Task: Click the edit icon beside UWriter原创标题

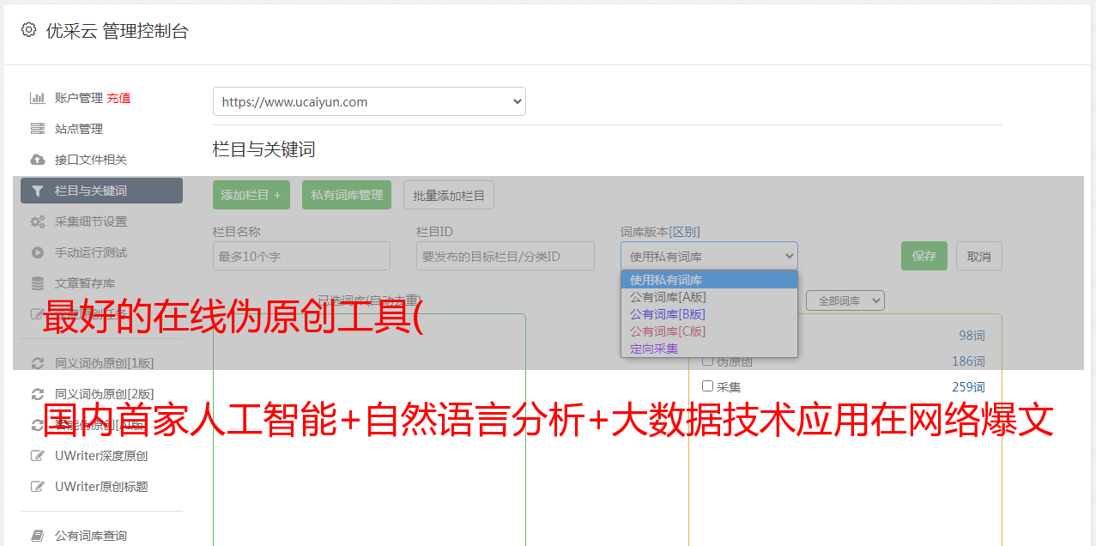Action: [38, 487]
